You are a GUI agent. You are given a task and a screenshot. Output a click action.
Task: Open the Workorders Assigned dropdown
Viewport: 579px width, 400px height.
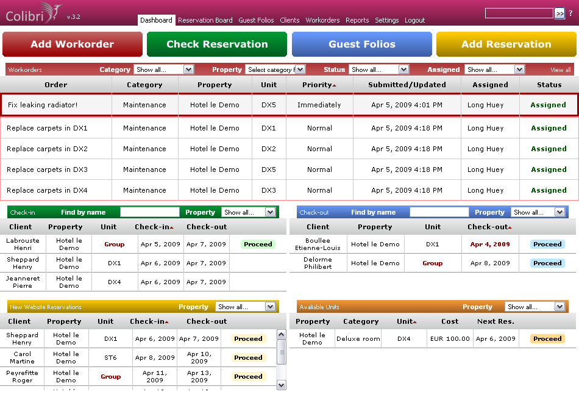pyautogui.click(x=495, y=70)
